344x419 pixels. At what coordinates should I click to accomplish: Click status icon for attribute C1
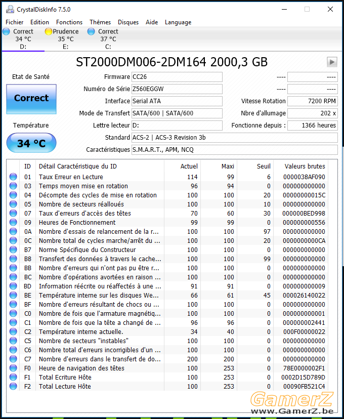point(13,322)
